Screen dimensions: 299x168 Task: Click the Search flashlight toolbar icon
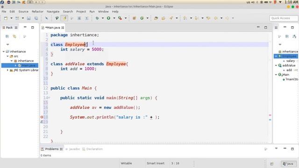(x=171, y=18)
